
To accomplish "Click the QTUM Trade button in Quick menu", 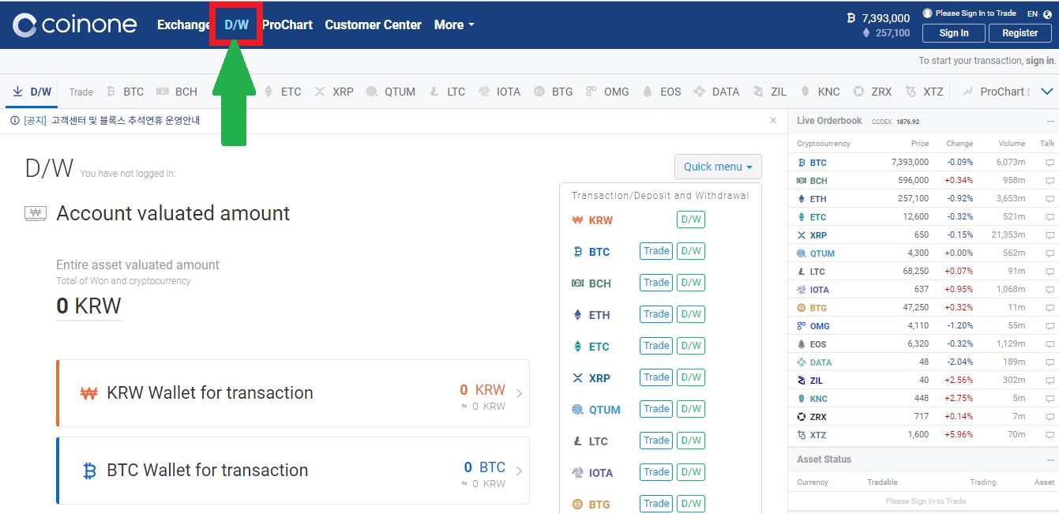I will click(656, 410).
